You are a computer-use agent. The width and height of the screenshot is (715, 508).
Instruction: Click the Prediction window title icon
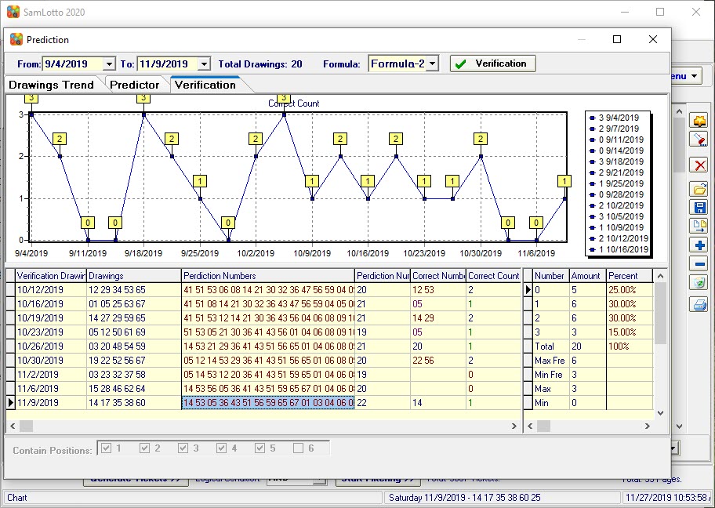(x=16, y=40)
